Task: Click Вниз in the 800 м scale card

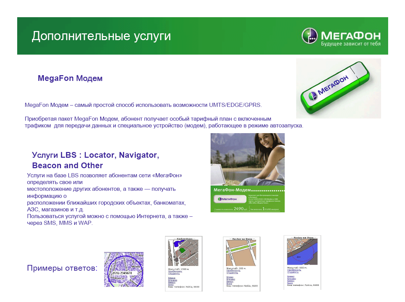Action: click(290, 283)
